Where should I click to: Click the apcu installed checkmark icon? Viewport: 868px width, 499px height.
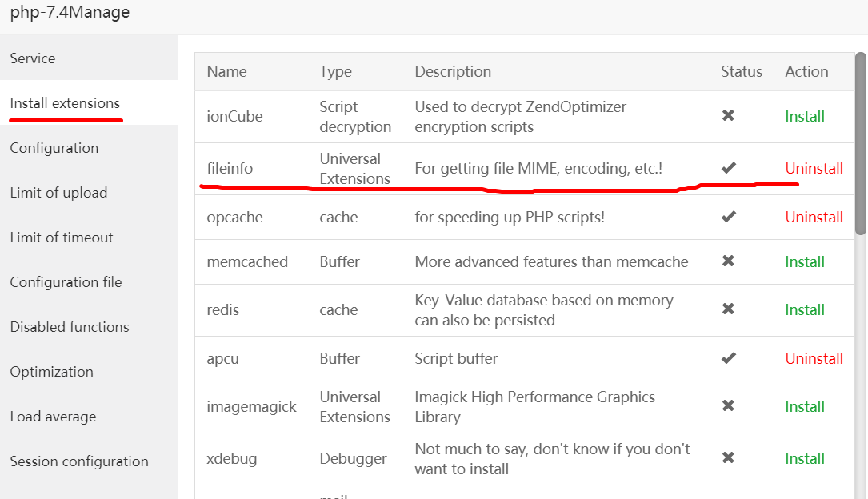[x=728, y=358]
